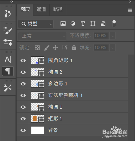The width and height of the screenshot is (135, 141).
Task: Toggle the layer filtering switch
Action: (114, 24)
